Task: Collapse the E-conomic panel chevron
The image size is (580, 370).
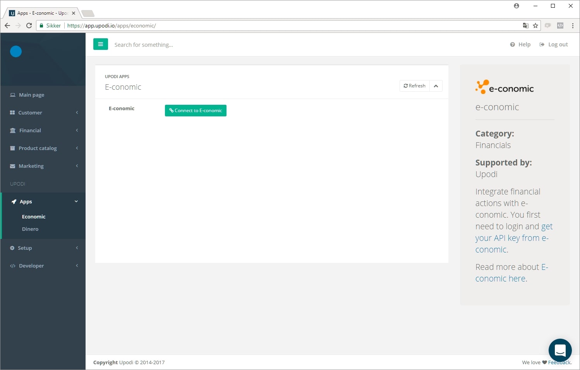Action: 436,86
